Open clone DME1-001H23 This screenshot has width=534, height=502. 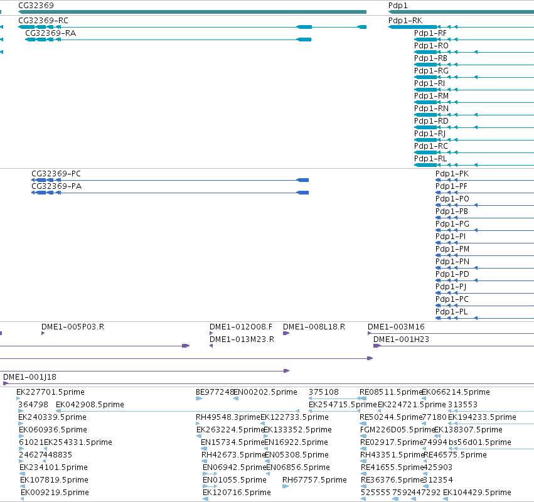point(401,339)
